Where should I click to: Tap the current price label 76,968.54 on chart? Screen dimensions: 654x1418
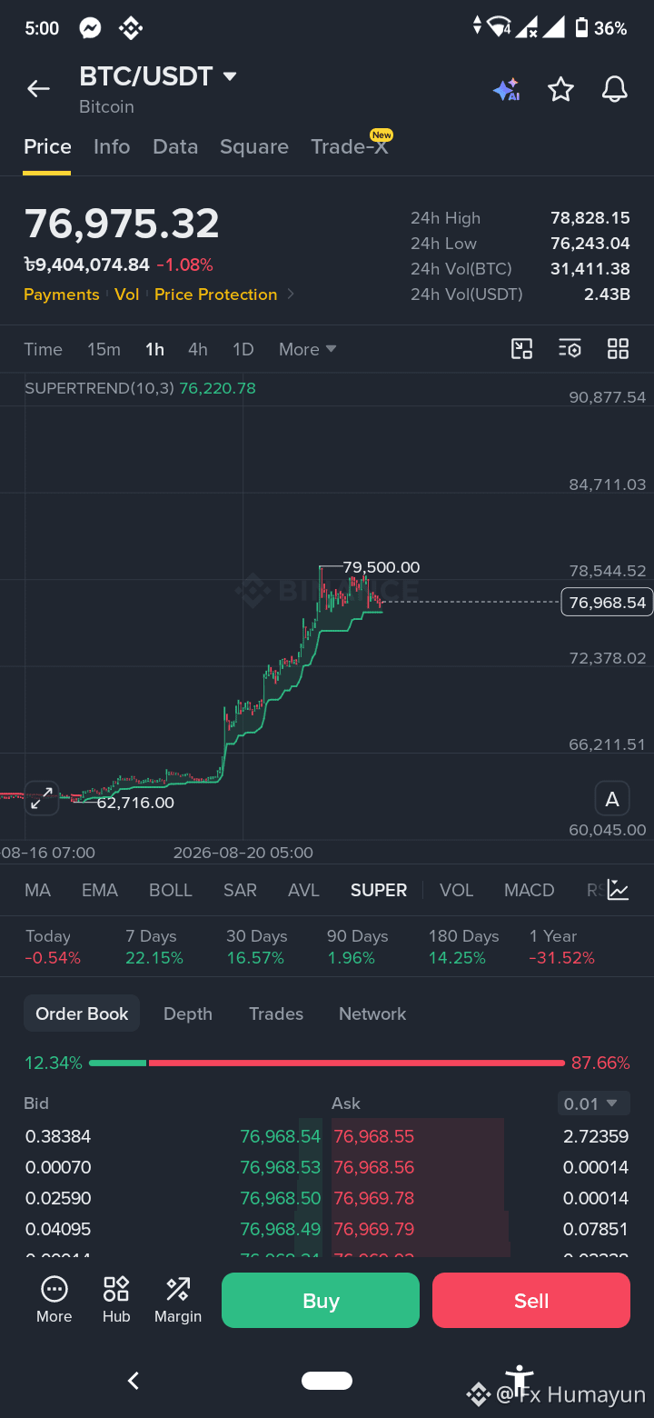[x=607, y=602]
